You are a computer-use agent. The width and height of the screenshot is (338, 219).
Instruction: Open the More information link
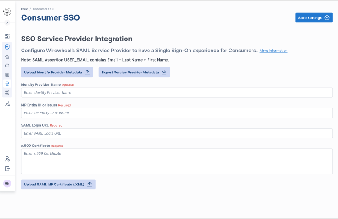[274, 51]
